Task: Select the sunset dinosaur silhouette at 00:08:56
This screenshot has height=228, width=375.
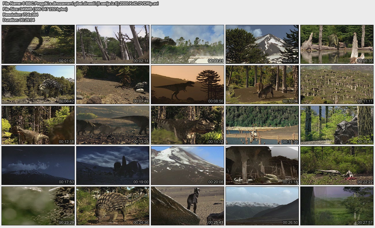Action: (187, 85)
